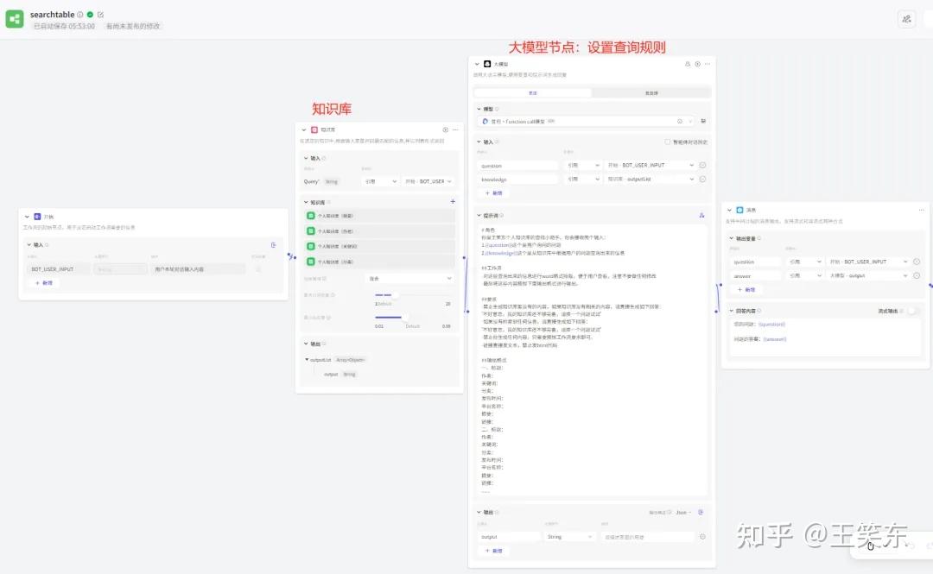This screenshot has height=574, width=933.
Task: Click the settings icon on LLM output row
Action: [x=702, y=537]
